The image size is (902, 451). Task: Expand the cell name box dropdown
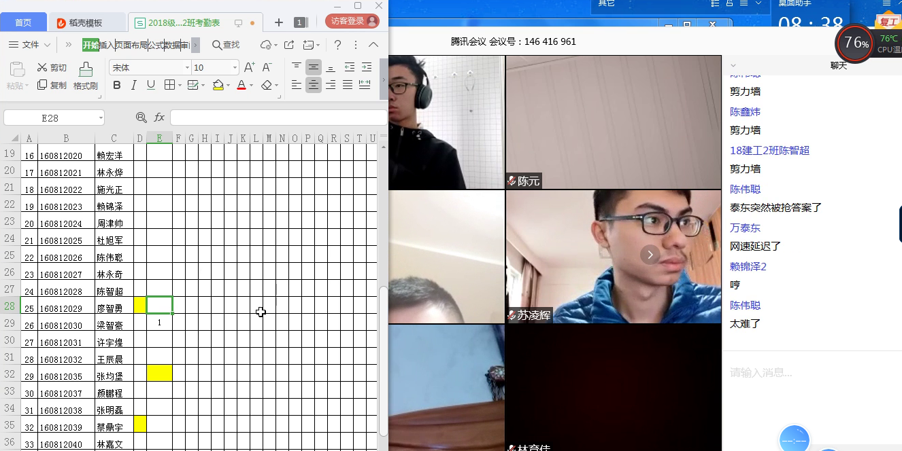[x=101, y=118]
